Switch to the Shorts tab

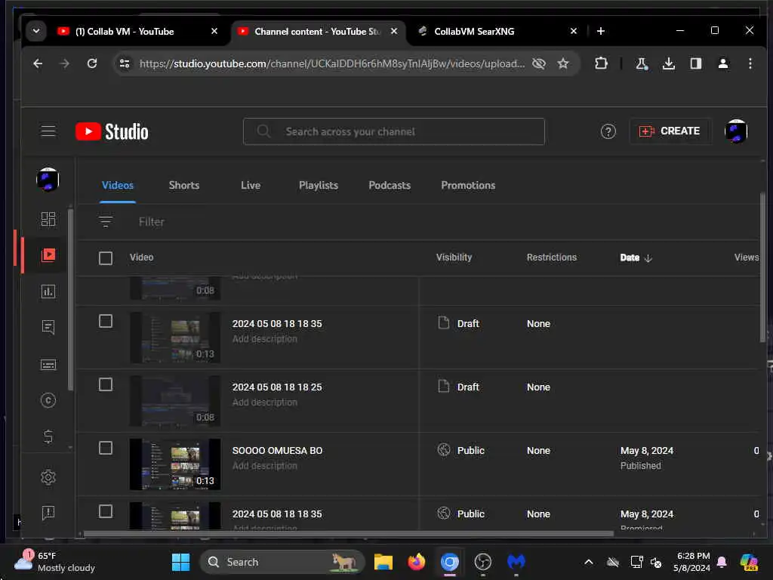click(184, 186)
